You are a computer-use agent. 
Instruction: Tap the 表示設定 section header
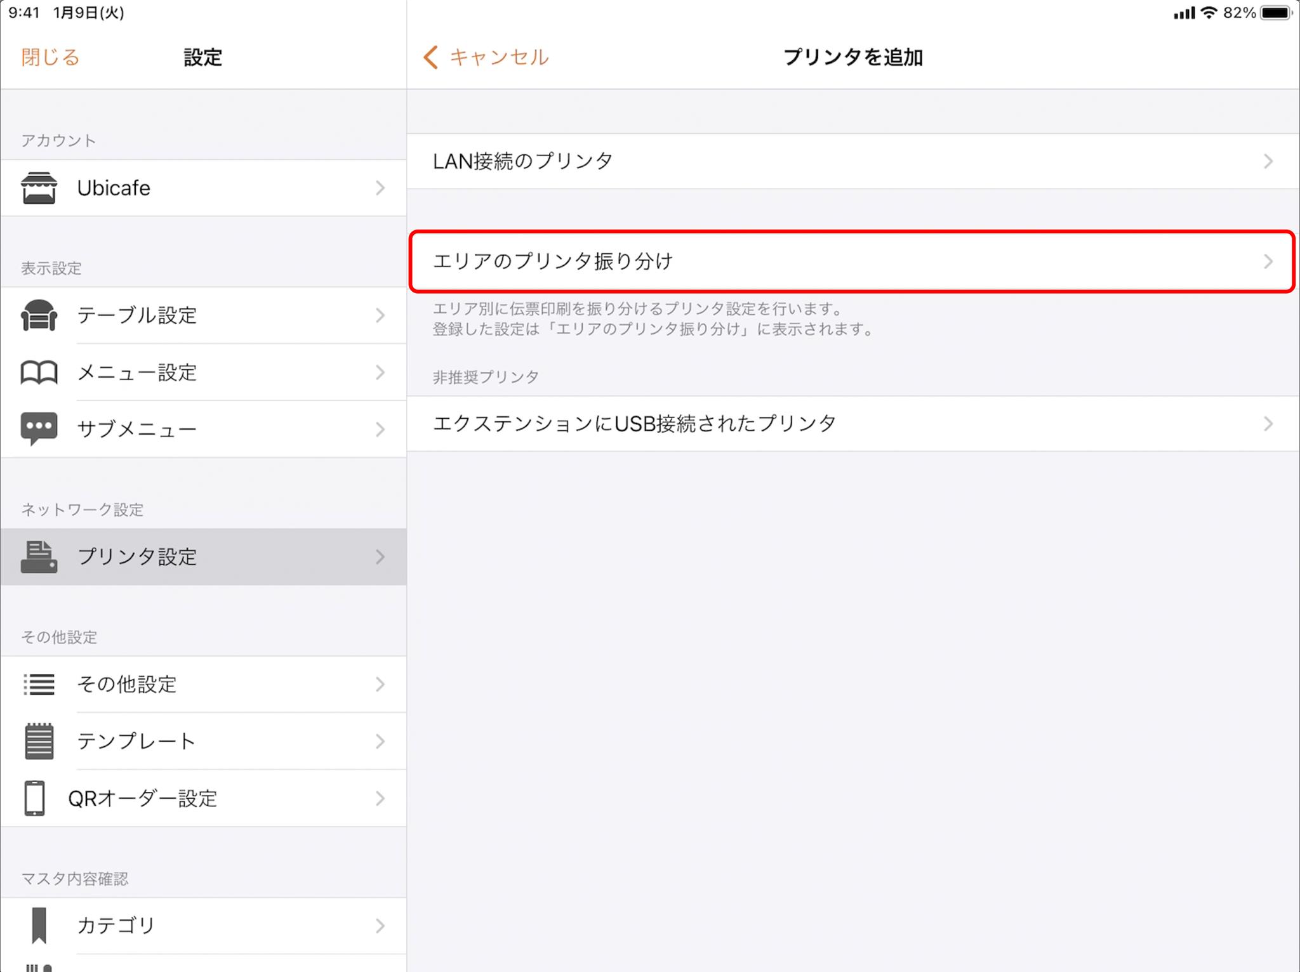coord(51,268)
